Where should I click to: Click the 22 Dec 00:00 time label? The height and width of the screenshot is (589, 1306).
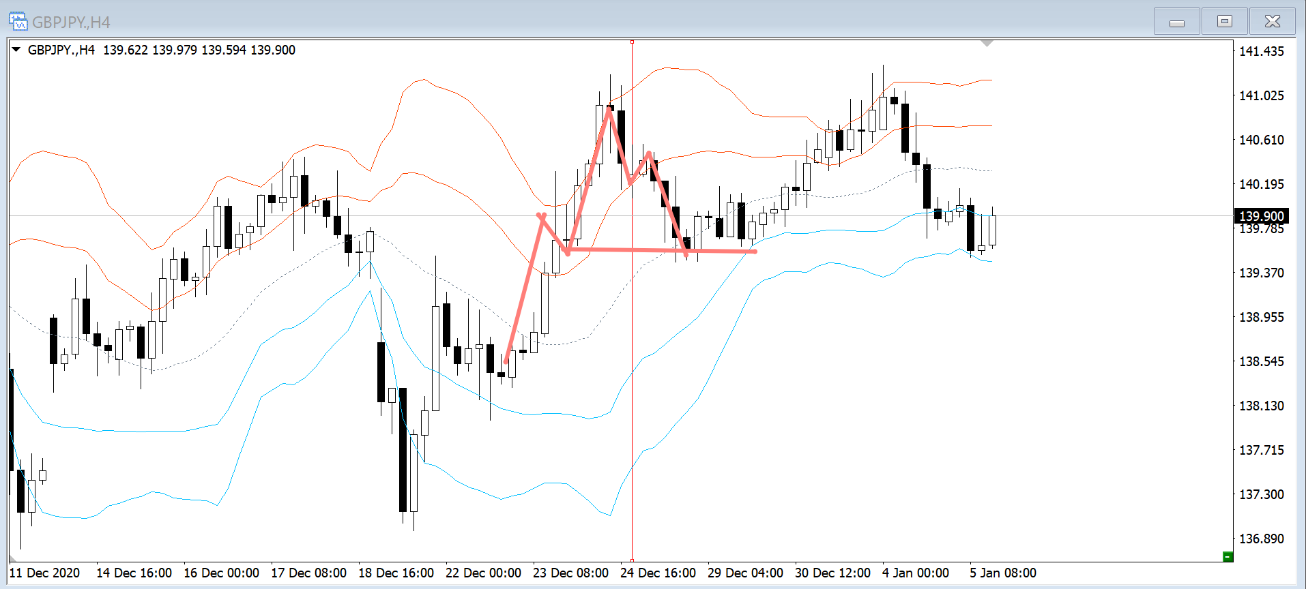coord(483,573)
